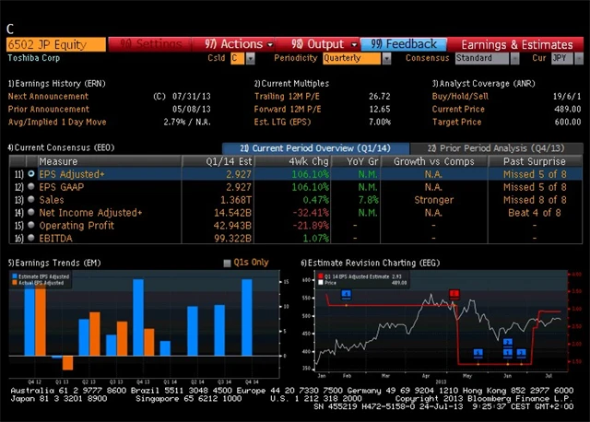Open 1) Earnings History (ERN)

point(57,84)
